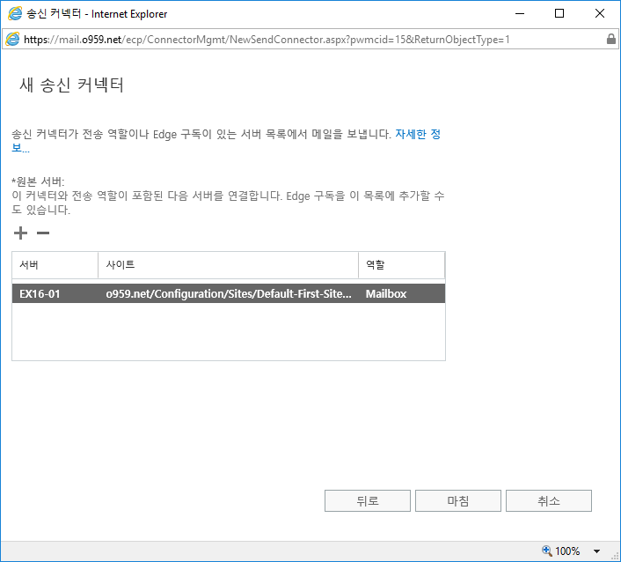
Task: Open the zoom level dropdown arrow
Action: pyautogui.click(x=596, y=551)
